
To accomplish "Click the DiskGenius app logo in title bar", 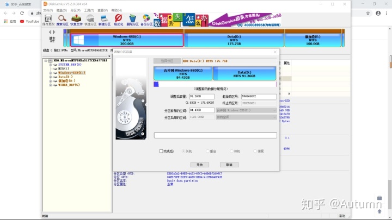I will click(x=45, y=4).
